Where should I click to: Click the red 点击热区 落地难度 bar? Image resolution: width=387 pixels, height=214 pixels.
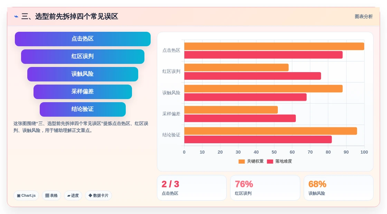pos(263,55)
